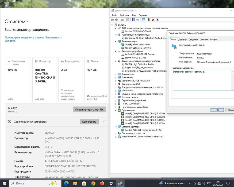Image resolution: width=234 pixels, height=187 pixels.
Task: Open File Explorer from the taskbar
Action: click(x=75, y=183)
